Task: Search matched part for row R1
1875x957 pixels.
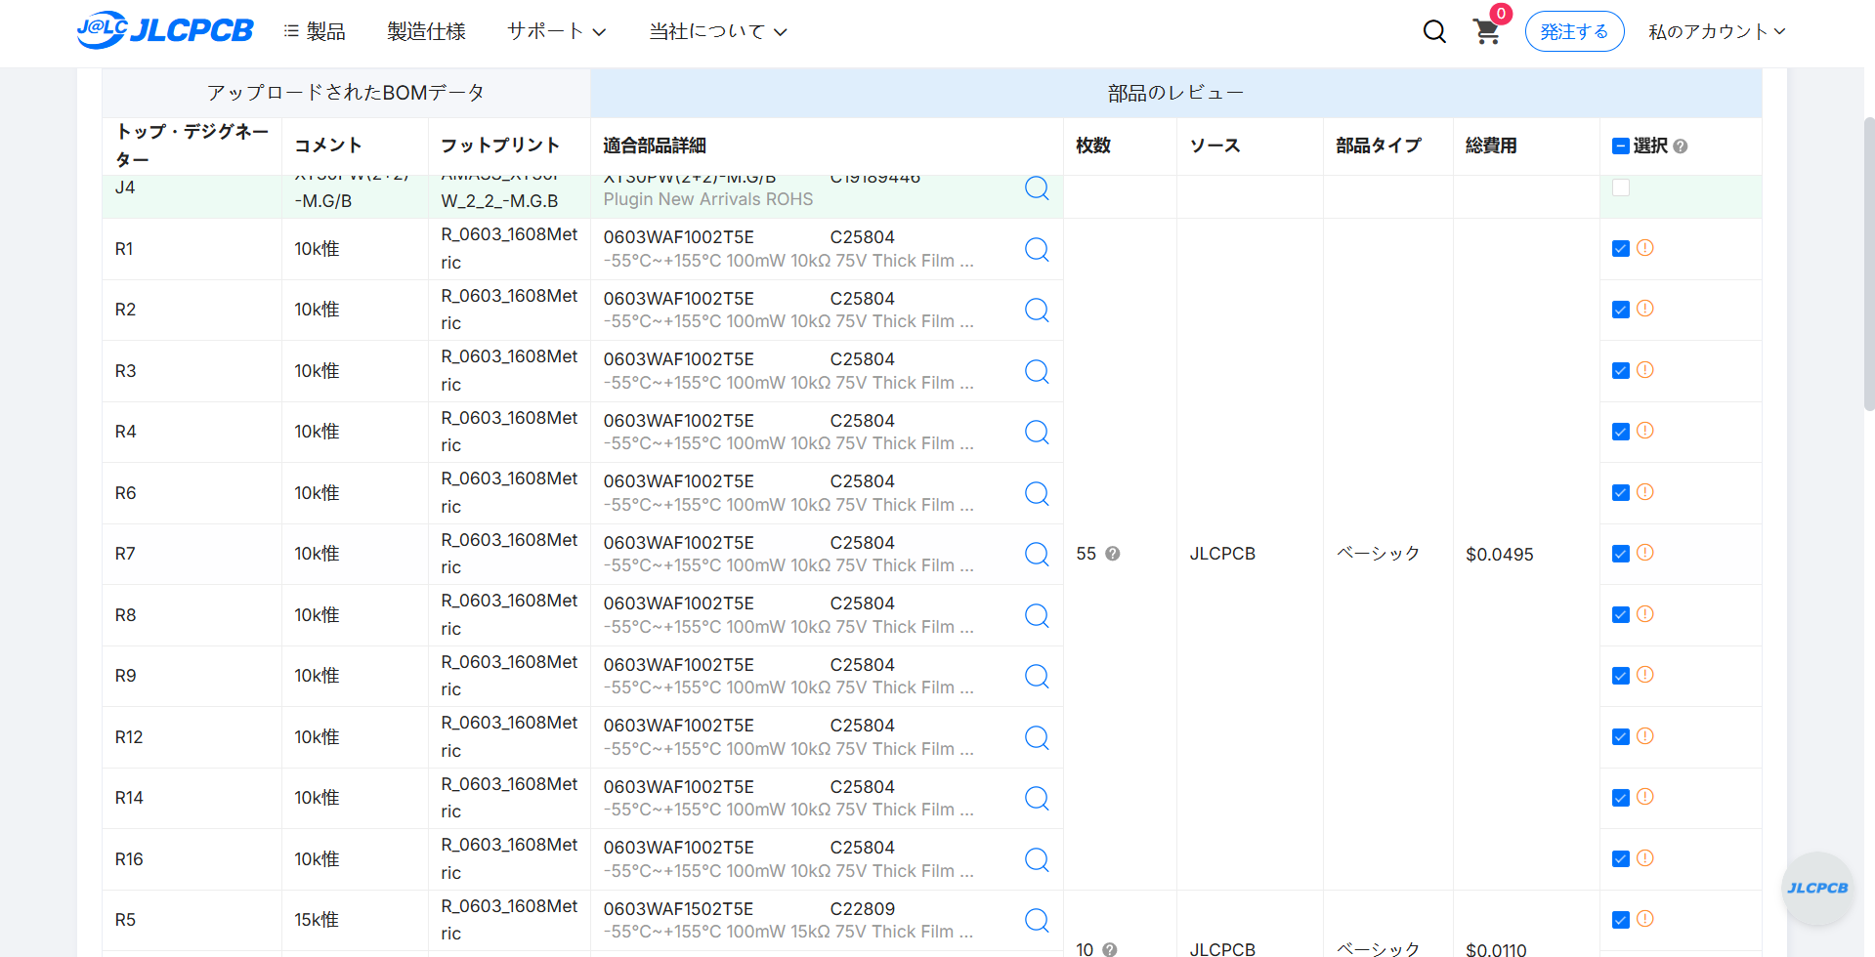Action: click(1037, 249)
